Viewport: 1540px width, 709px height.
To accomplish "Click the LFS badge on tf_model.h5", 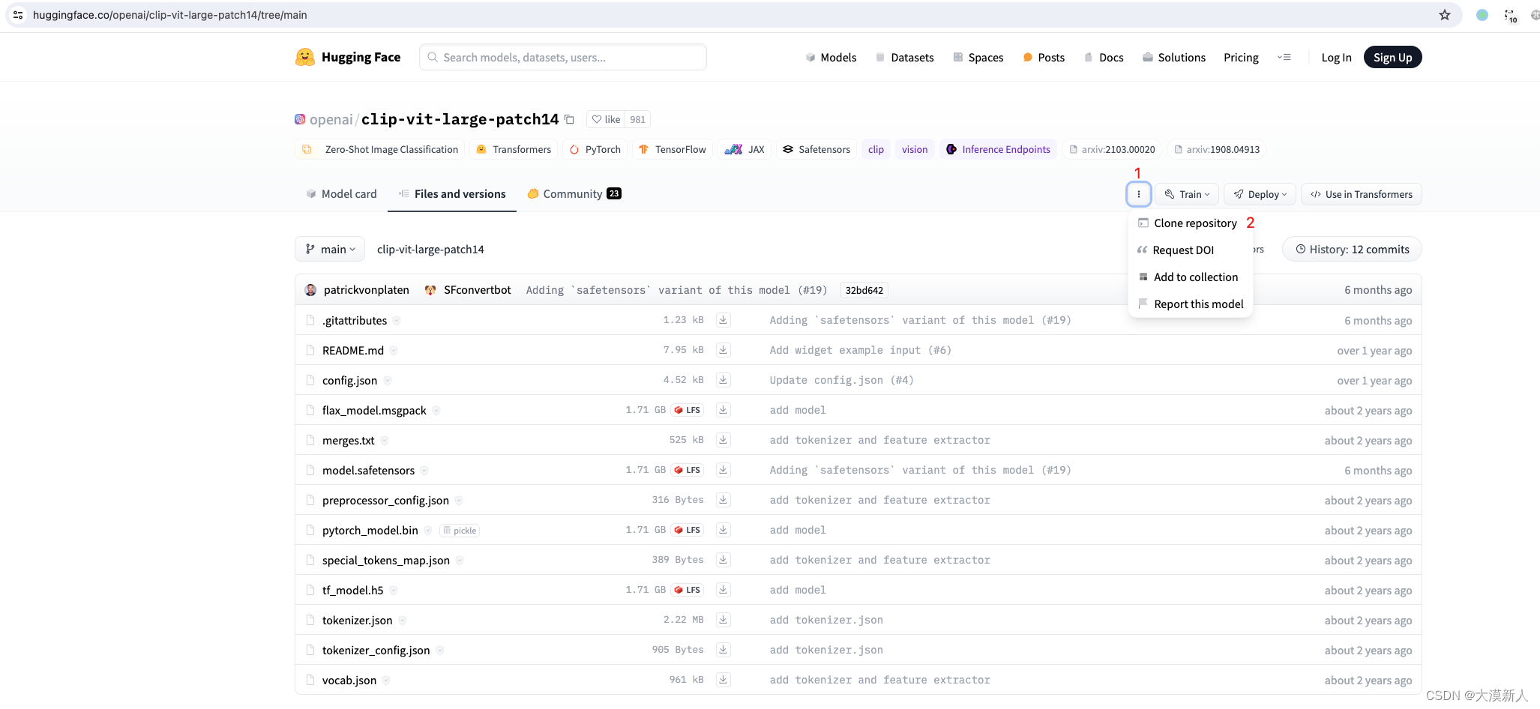I will pyautogui.click(x=688, y=590).
